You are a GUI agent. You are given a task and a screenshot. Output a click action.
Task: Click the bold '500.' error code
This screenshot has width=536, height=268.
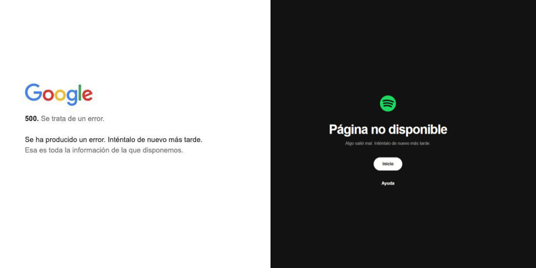(x=32, y=119)
